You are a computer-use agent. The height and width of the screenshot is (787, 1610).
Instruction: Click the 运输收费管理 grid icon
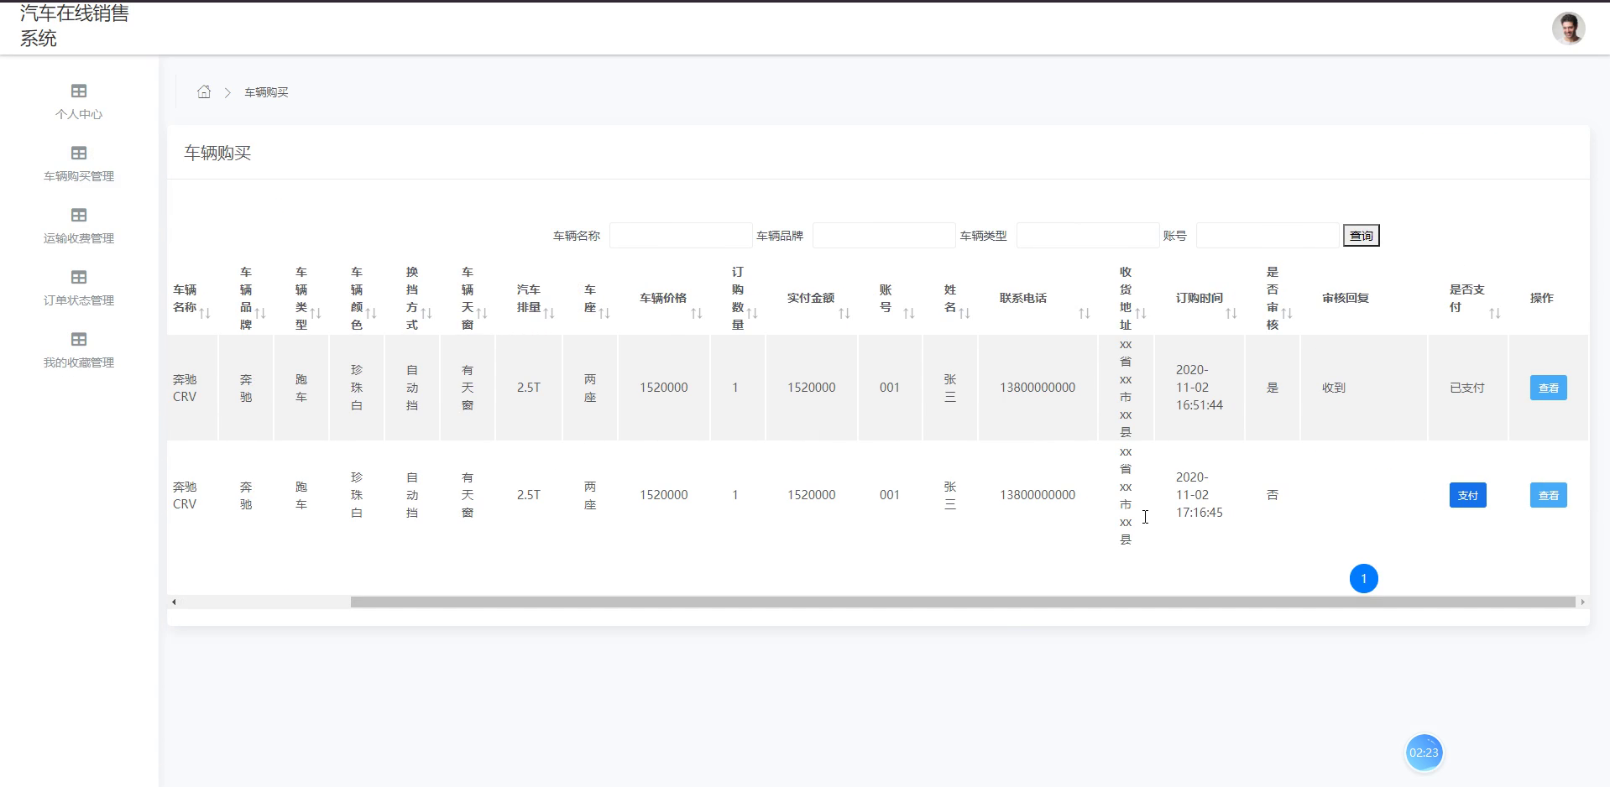click(x=79, y=215)
